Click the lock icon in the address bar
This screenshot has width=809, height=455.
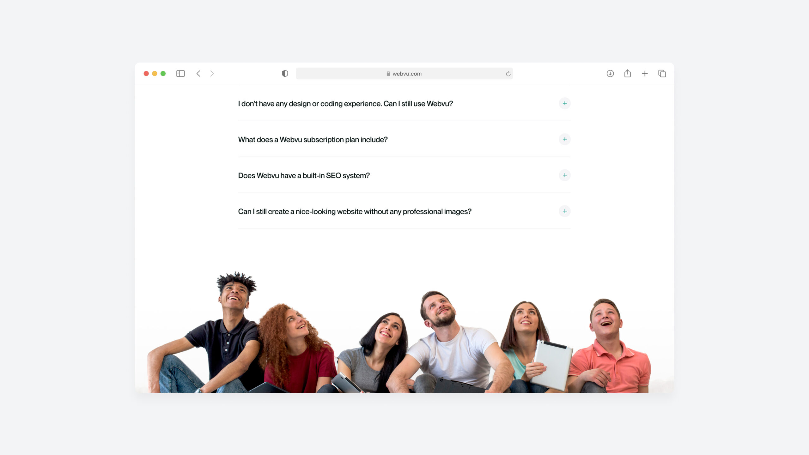388,74
